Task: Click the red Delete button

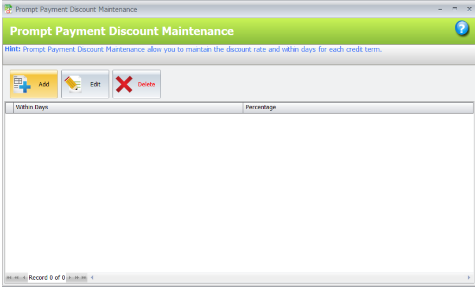Action: pos(137,84)
